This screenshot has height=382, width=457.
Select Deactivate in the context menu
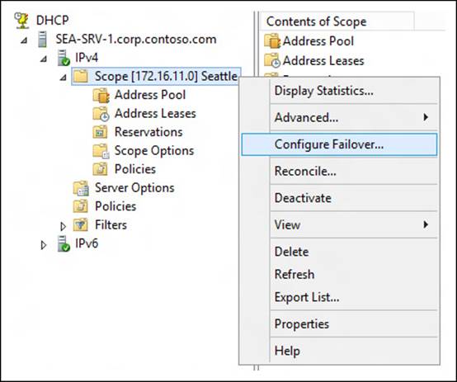(339, 198)
